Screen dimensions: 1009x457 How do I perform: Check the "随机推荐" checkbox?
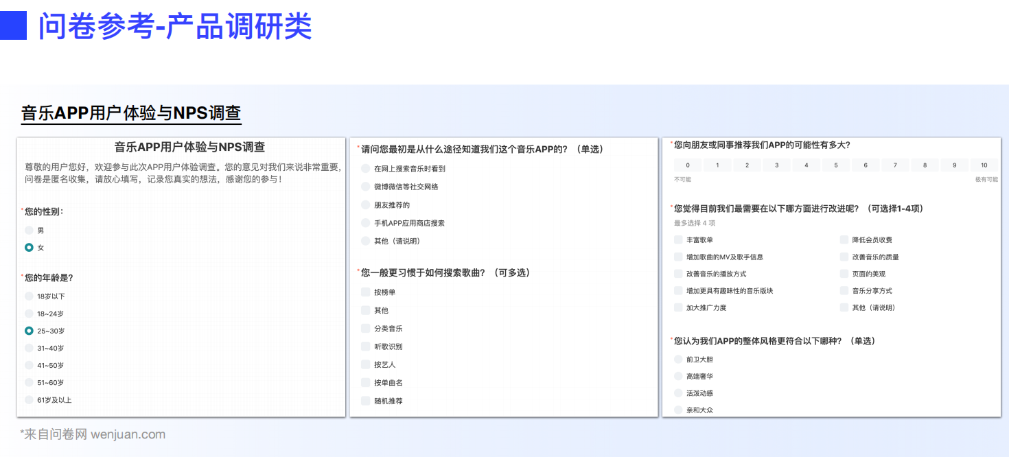(x=364, y=400)
